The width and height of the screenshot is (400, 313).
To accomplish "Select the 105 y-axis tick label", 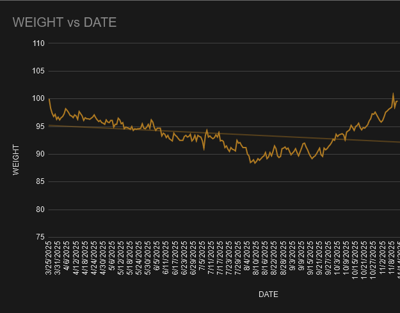I will click(38, 71).
